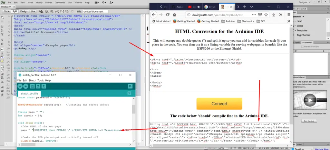330x150 pixels.
Task: Open Dreamweaver Commands menu
Action: 60,3
